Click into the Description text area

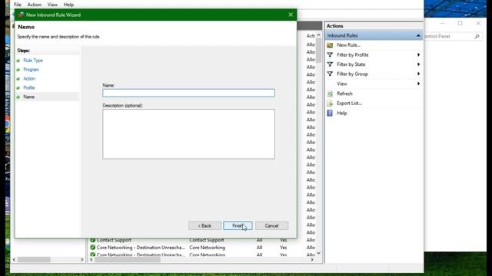pyautogui.click(x=188, y=134)
